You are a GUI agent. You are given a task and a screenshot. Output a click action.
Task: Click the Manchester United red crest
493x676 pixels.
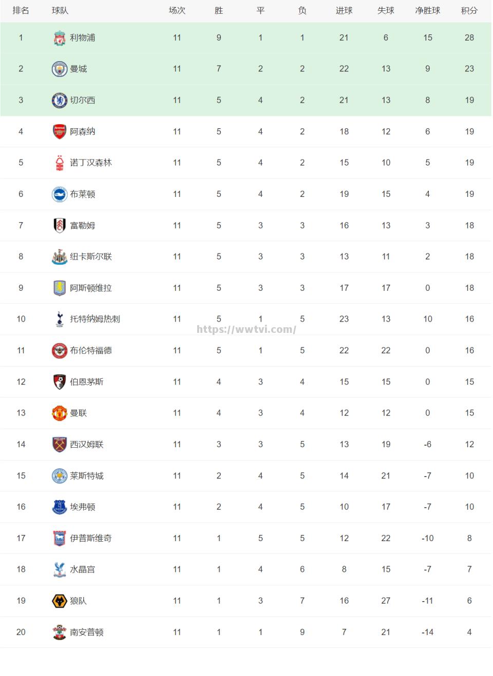(x=60, y=413)
